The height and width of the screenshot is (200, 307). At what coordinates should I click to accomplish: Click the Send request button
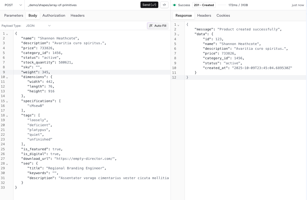click(x=149, y=5)
